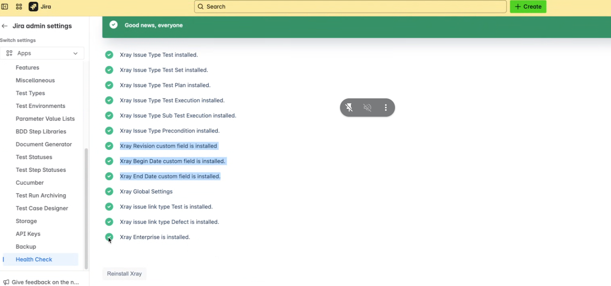
Task: Click the chevron on Apps selector
Action: 75,53
